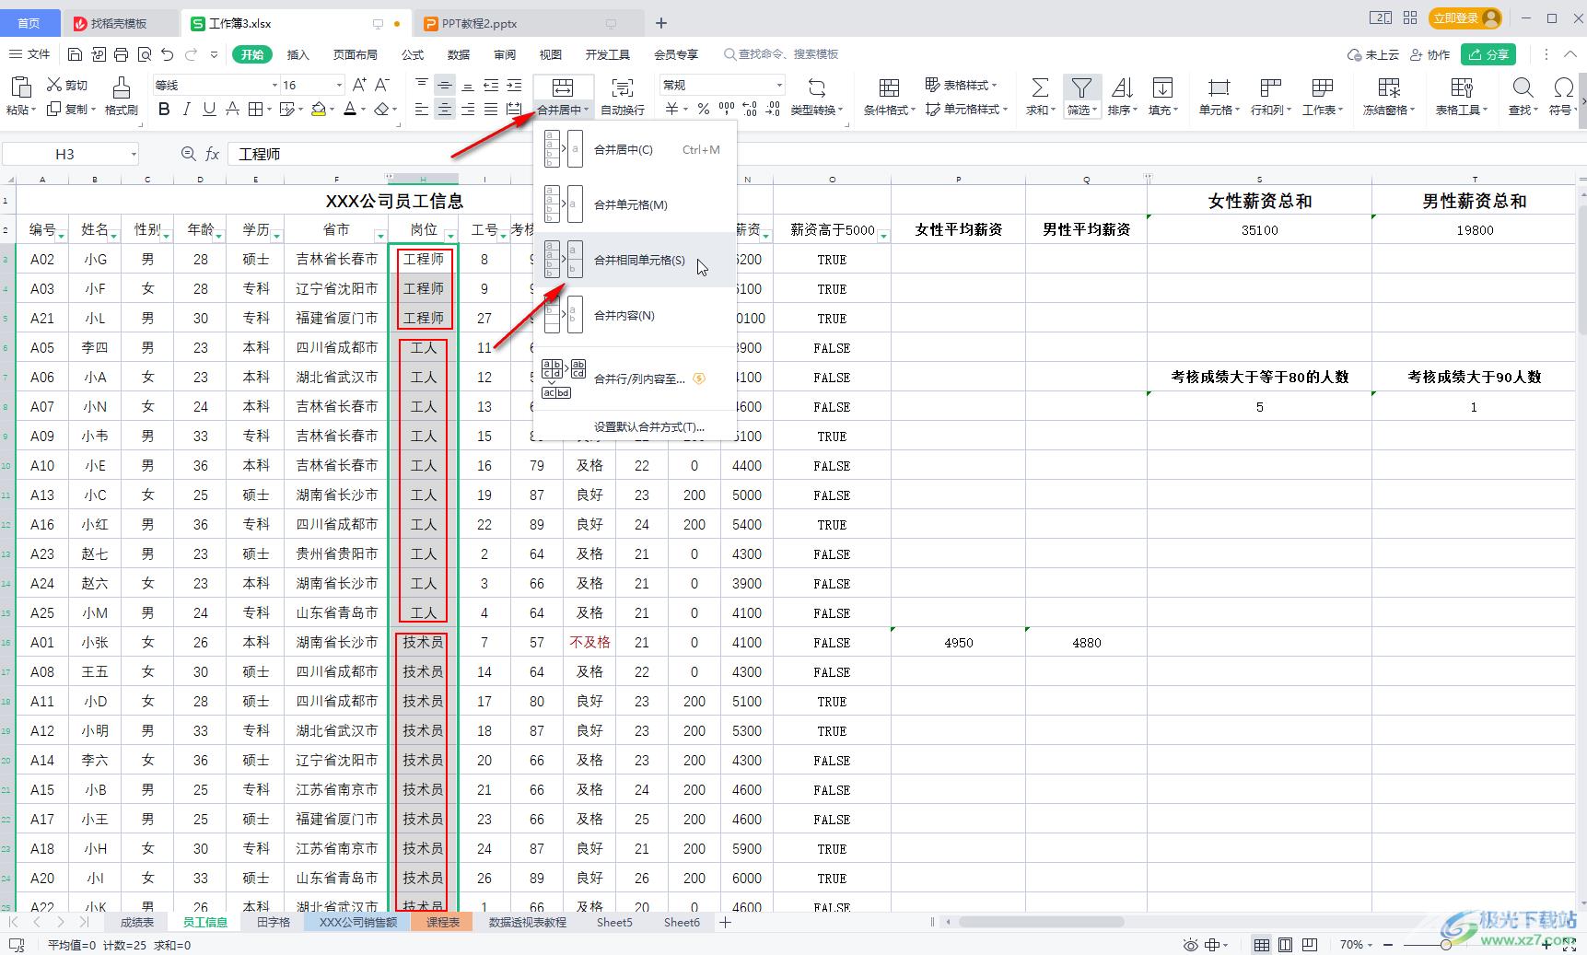Click the AutoSum (求和) sigma icon
The image size is (1587, 955).
click(x=1040, y=87)
